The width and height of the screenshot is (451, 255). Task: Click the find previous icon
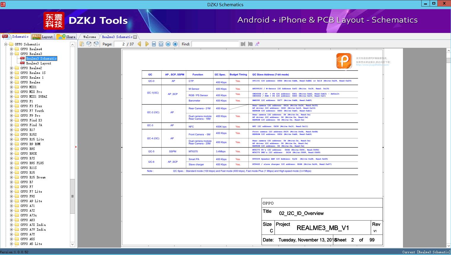click(243, 44)
